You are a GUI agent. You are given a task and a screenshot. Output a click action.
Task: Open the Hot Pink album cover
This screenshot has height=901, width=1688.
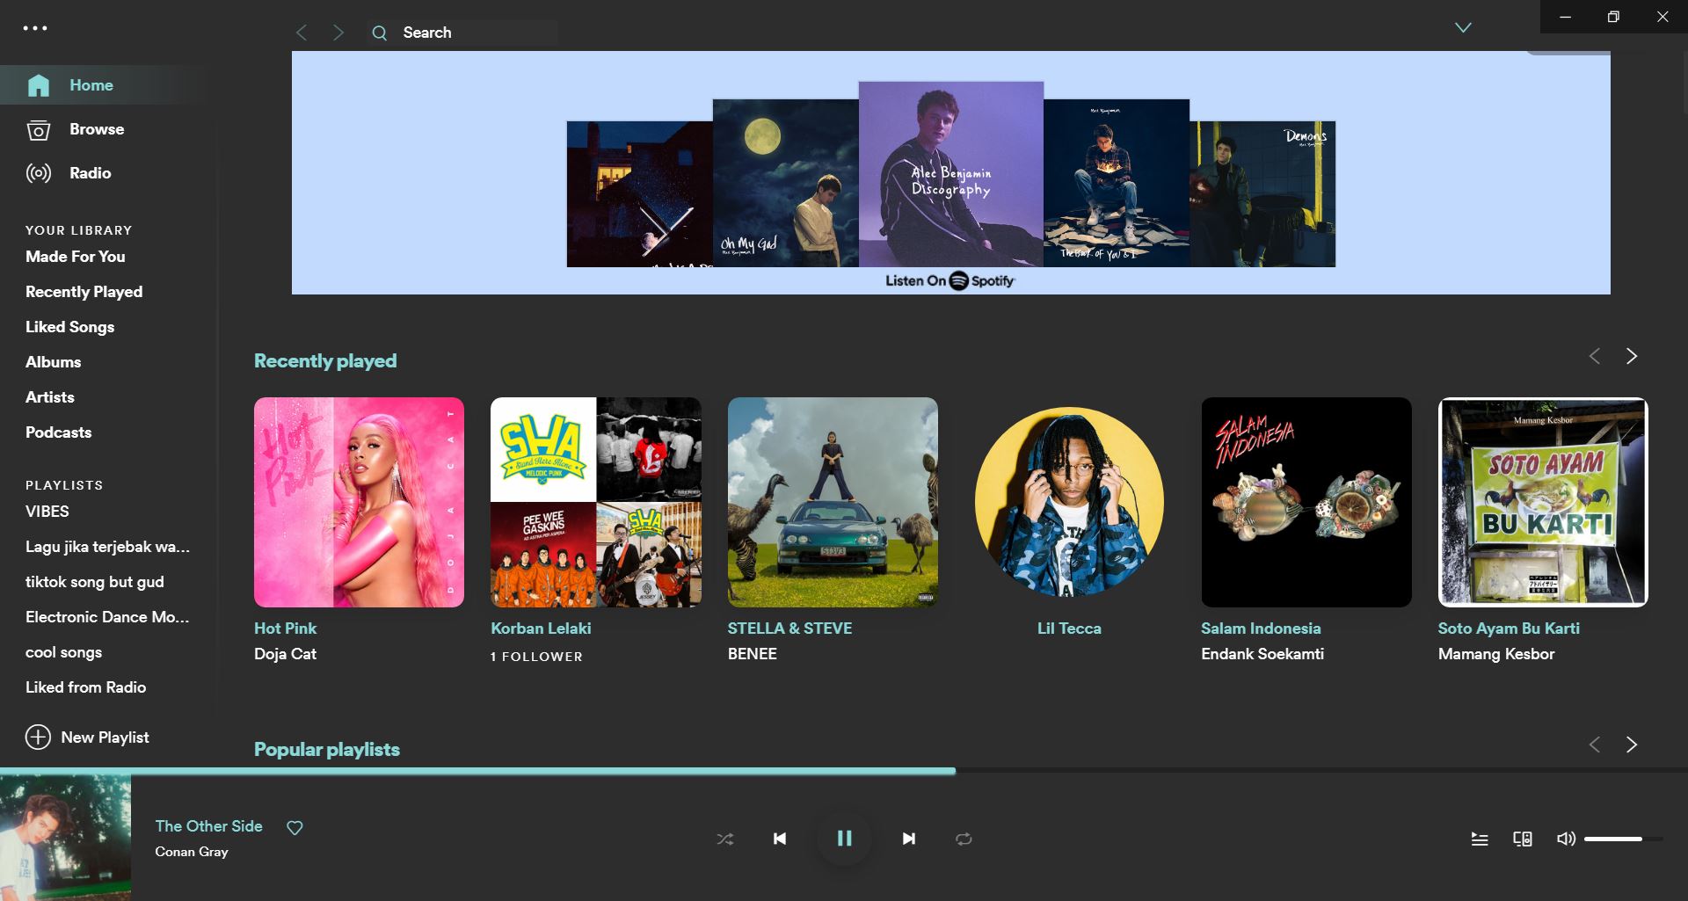click(359, 502)
